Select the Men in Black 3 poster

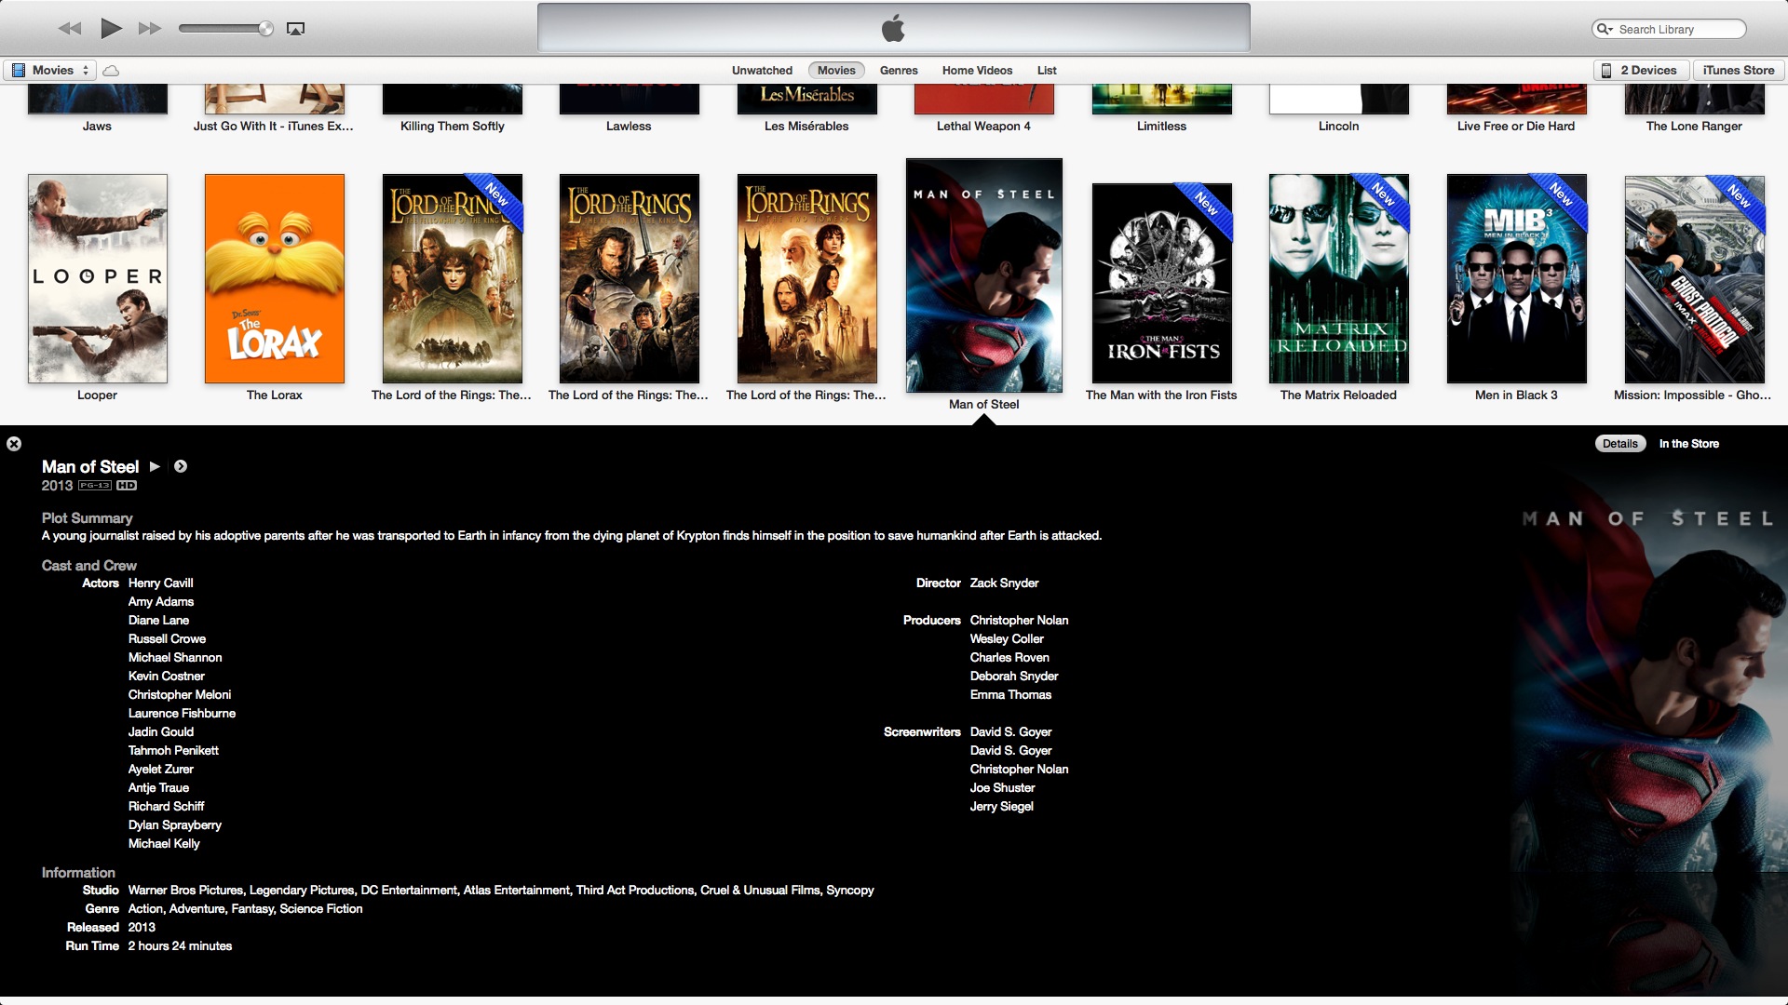(1517, 278)
